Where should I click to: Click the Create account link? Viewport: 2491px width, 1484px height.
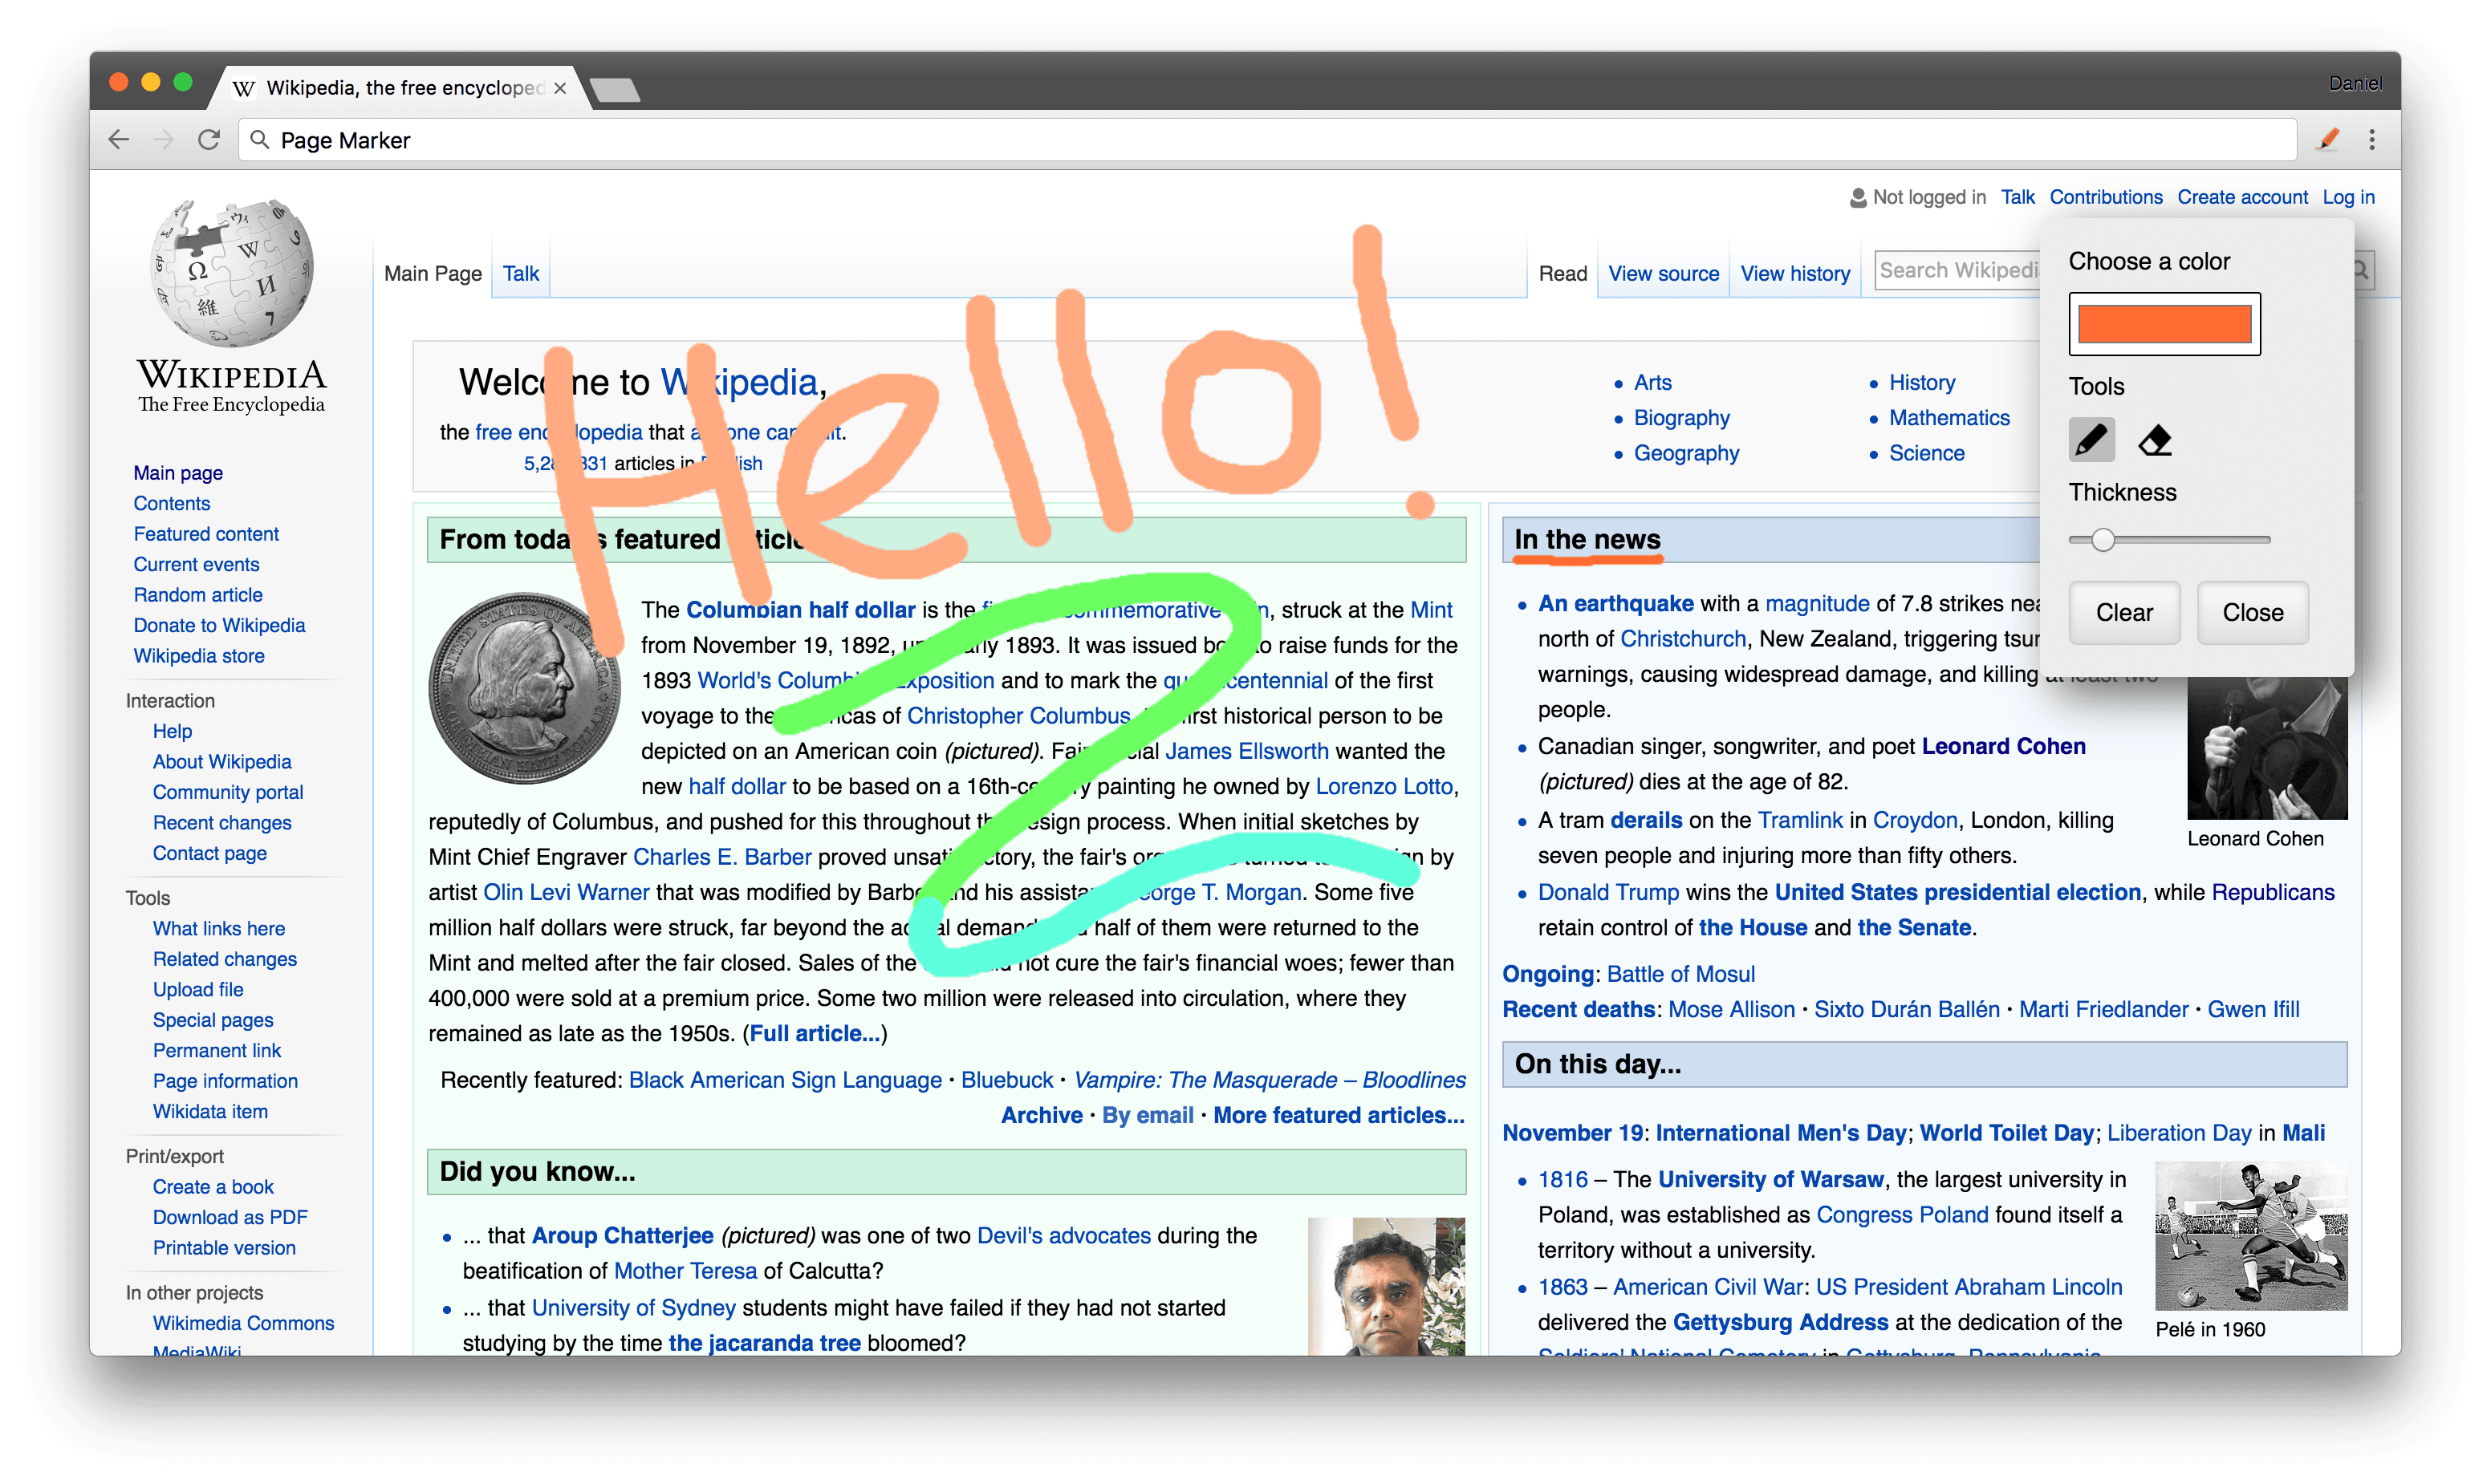[2242, 197]
